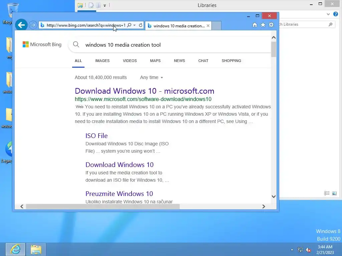Open 'Download Windows 10 - microsoft.com' result

tap(144, 91)
